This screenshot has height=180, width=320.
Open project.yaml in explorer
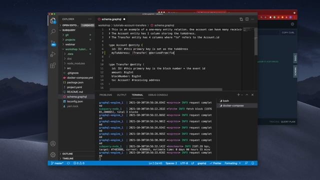(x=76, y=87)
